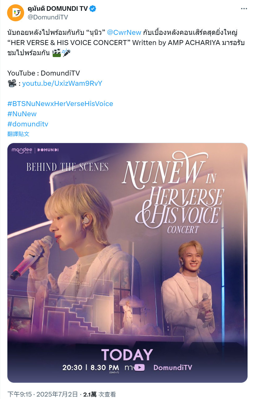Open the #BTSNuNewxHerVerseHisVoice hashtag
254x399 pixels.
pyautogui.click(x=60, y=104)
